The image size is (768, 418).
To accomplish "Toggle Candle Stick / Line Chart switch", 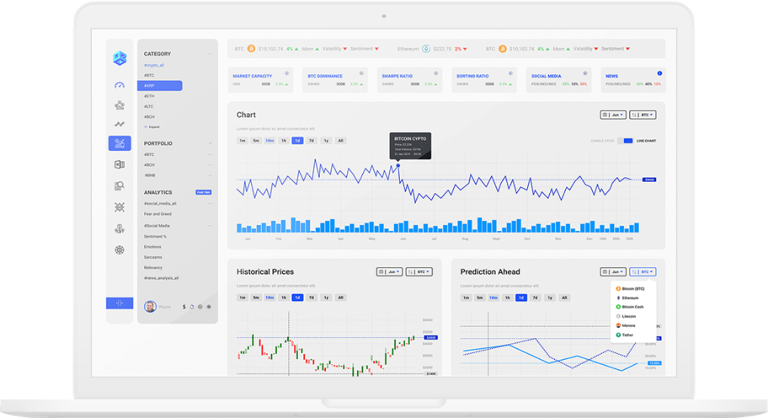I will click(x=625, y=140).
